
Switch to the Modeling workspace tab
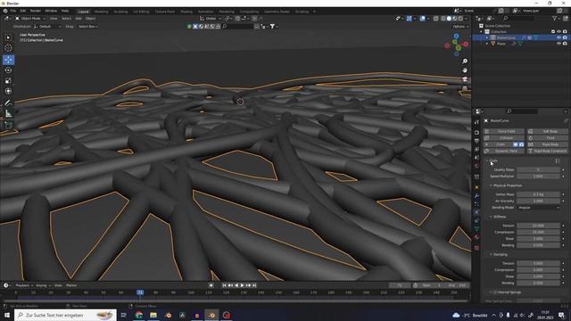(x=101, y=12)
